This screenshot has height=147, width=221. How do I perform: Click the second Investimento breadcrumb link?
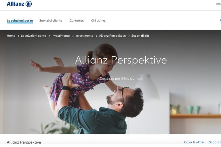pyautogui.click(x=84, y=36)
